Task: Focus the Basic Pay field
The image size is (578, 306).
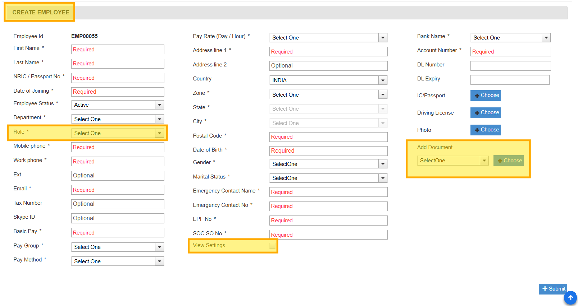Action: coord(118,233)
